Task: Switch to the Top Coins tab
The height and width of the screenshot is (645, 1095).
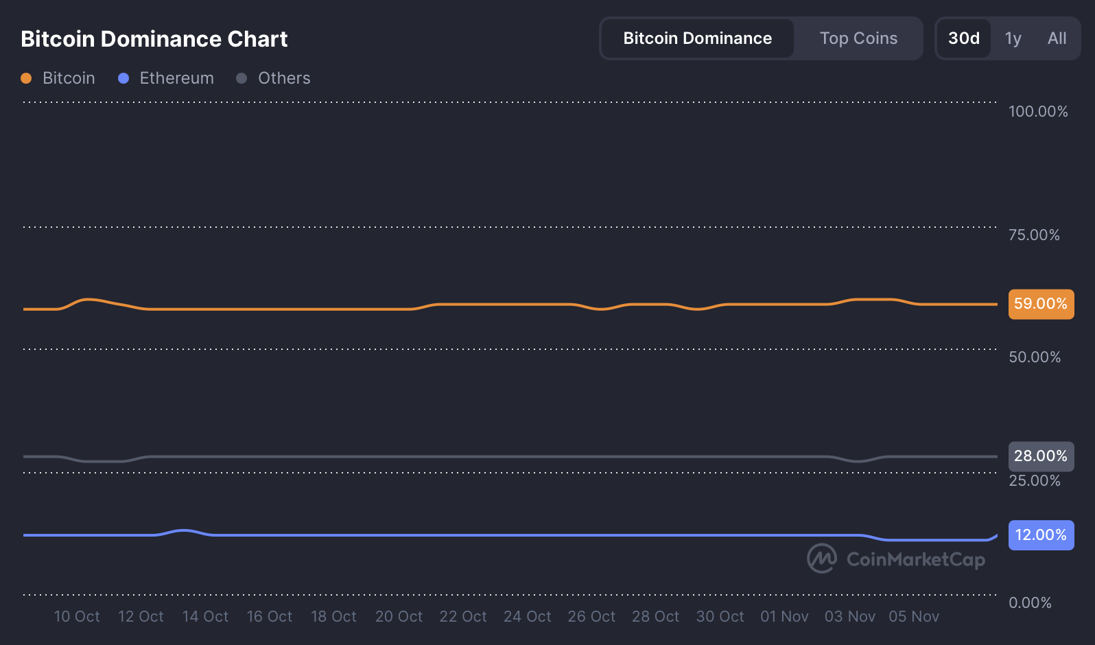Action: point(858,38)
